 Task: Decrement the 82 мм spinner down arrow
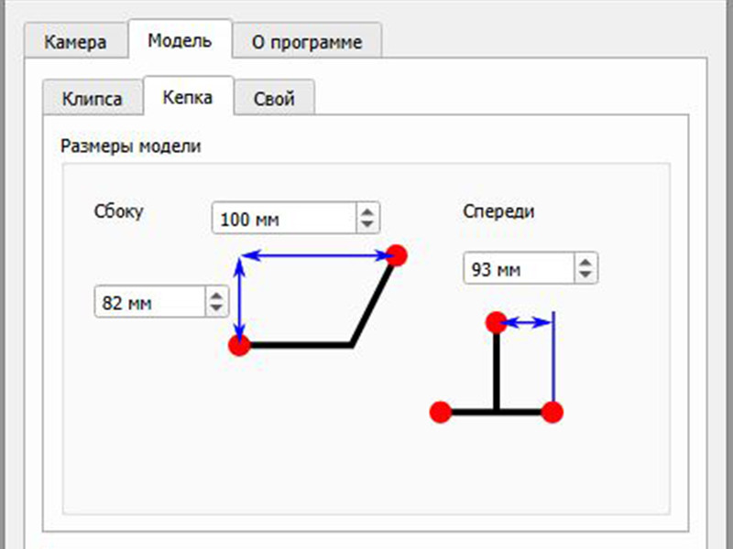[x=216, y=308]
